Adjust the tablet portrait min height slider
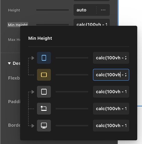The height and width of the screenshot is (144, 142). pyautogui.click(x=72, y=58)
